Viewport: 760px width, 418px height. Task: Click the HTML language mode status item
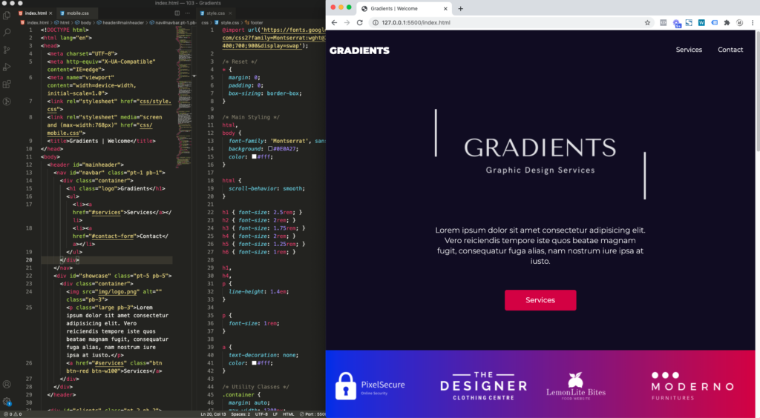coord(289,414)
